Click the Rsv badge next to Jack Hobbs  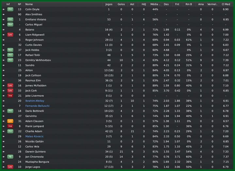pos(10,50)
